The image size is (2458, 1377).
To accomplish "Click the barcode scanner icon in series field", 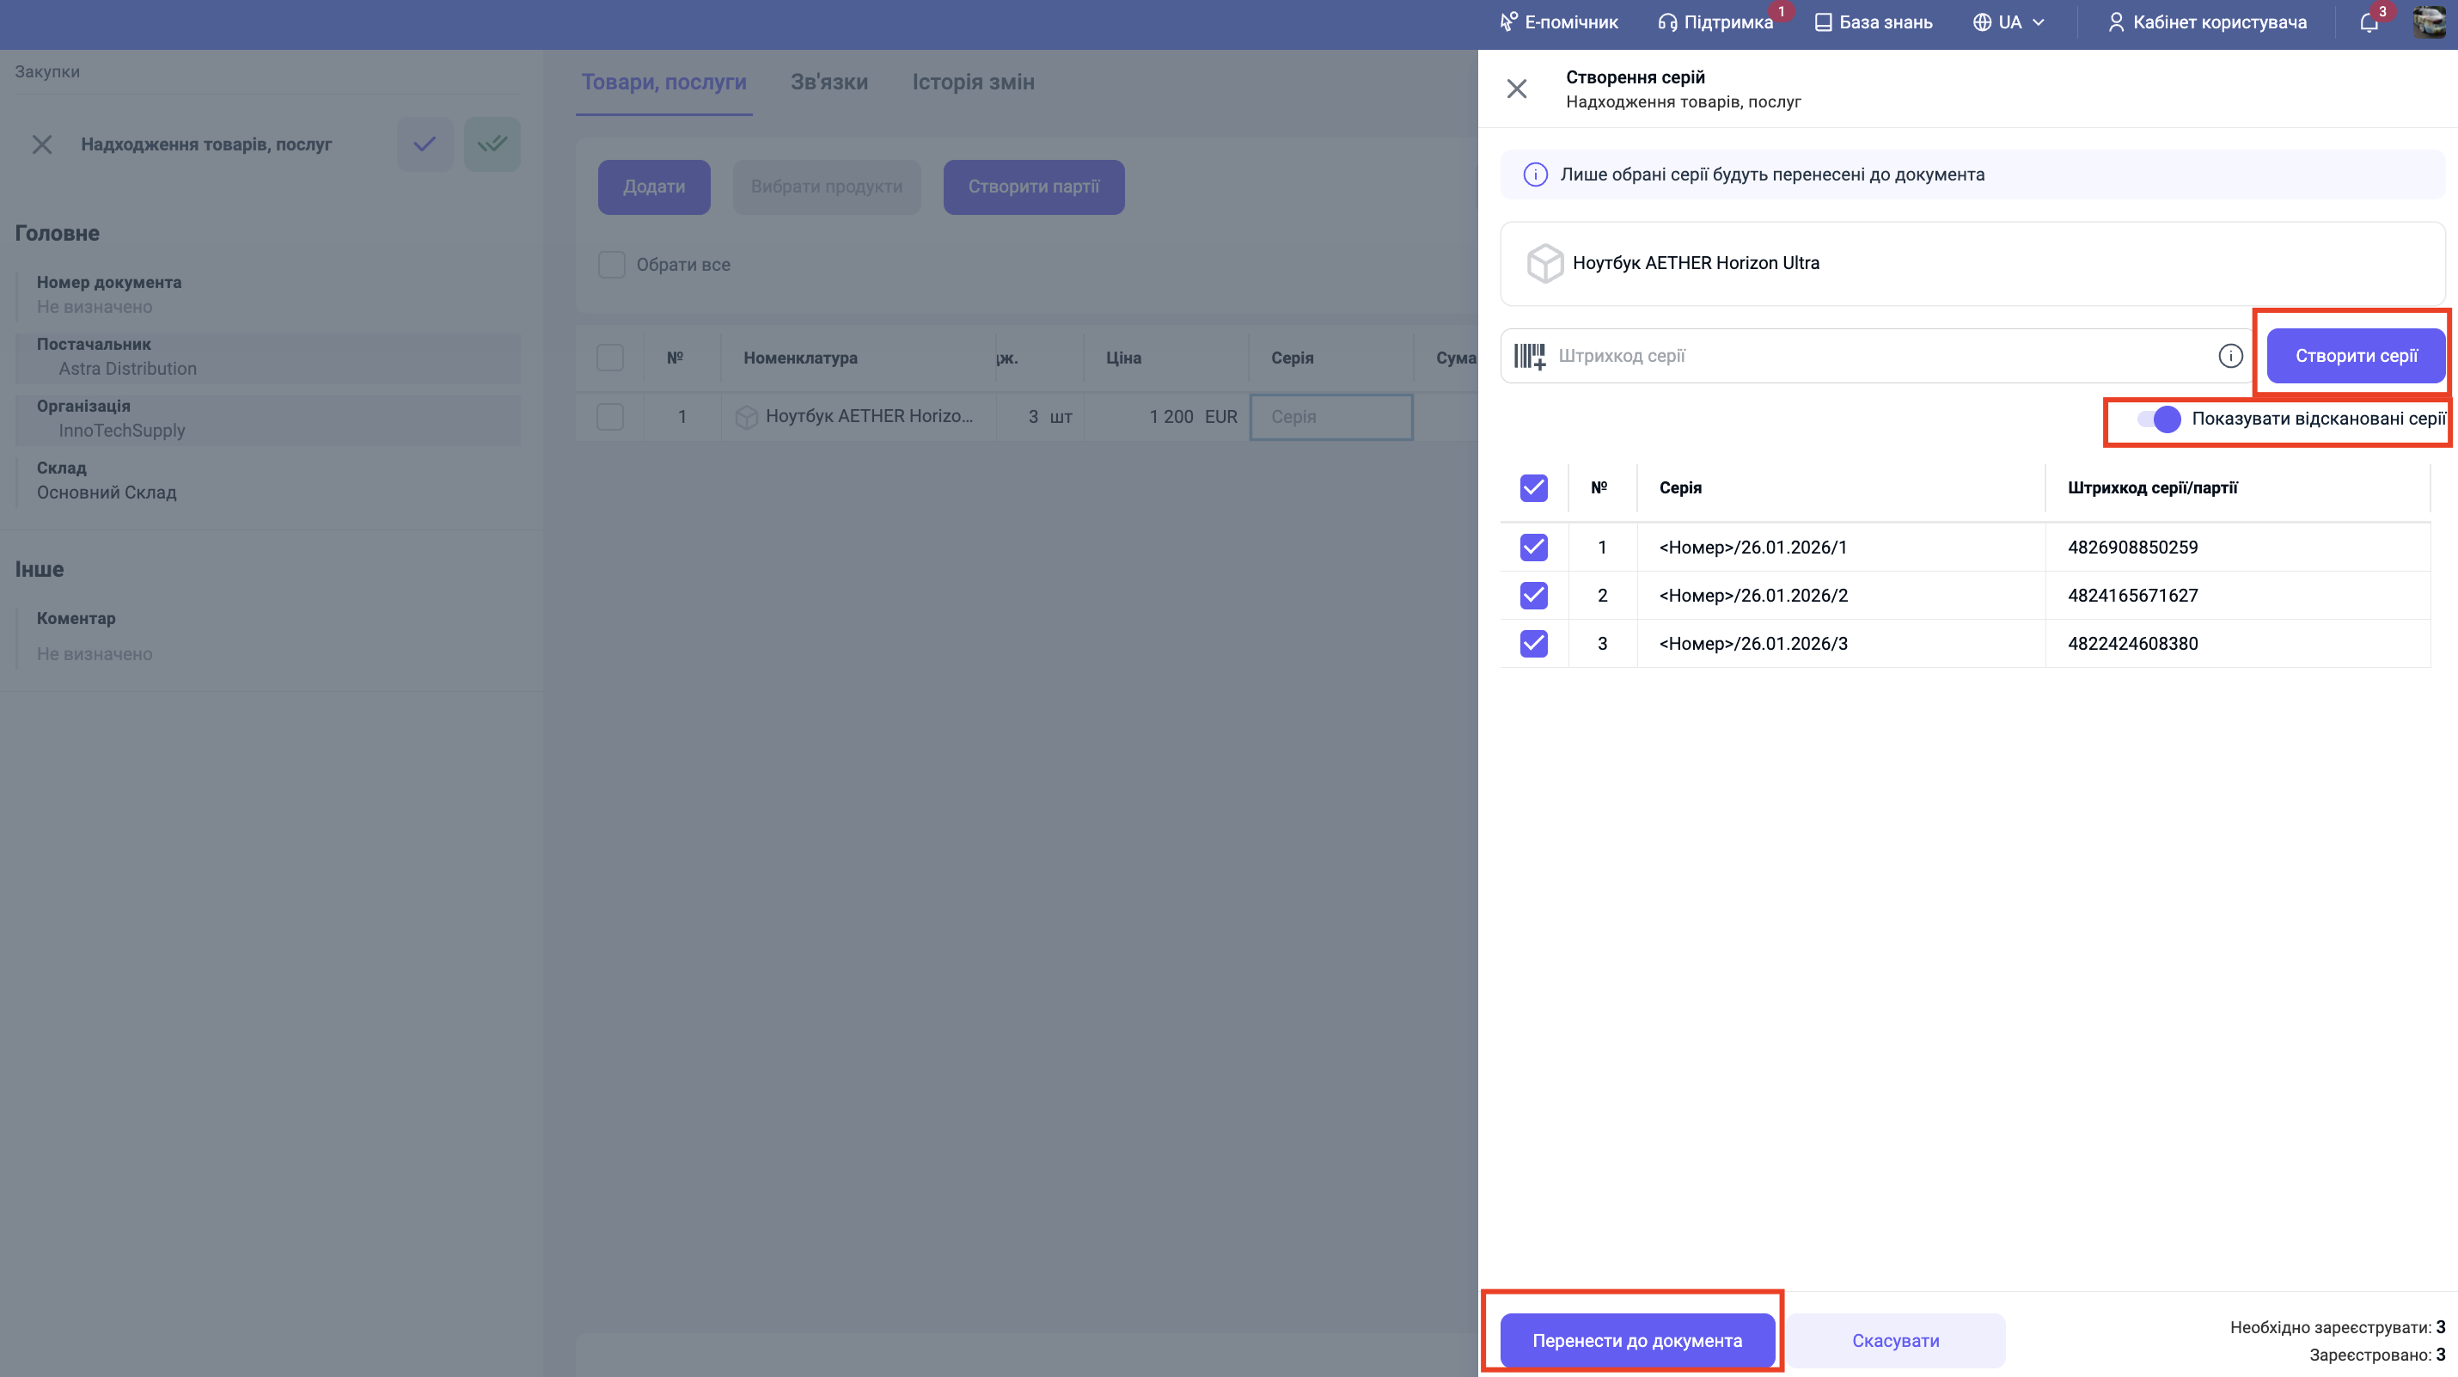I will point(1530,356).
